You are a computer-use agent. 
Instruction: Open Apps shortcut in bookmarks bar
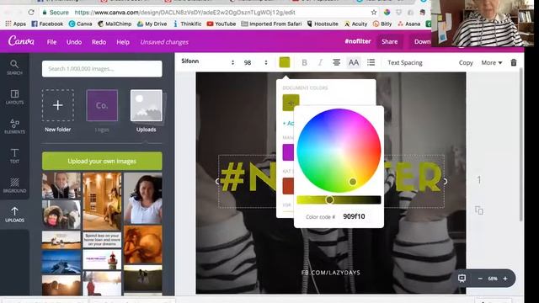click(x=15, y=24)
